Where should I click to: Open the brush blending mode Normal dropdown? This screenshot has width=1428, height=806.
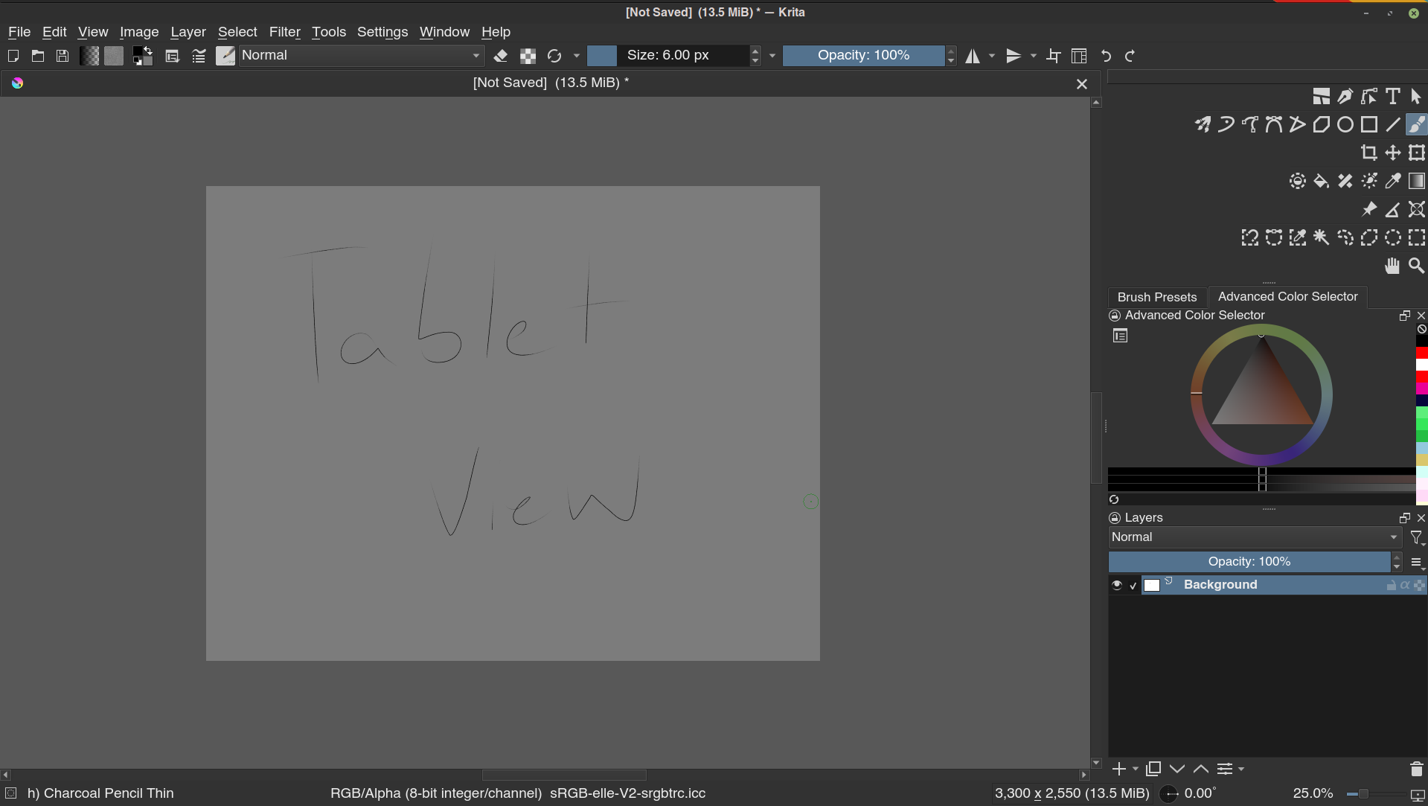click(361, 56)
